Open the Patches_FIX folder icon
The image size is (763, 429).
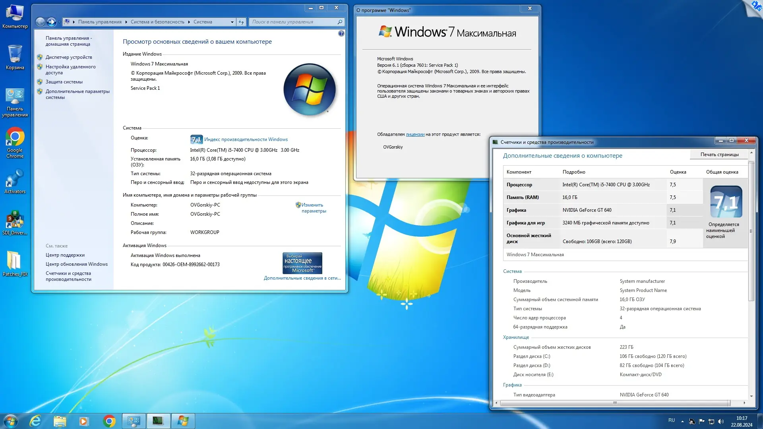coord(15,261)
